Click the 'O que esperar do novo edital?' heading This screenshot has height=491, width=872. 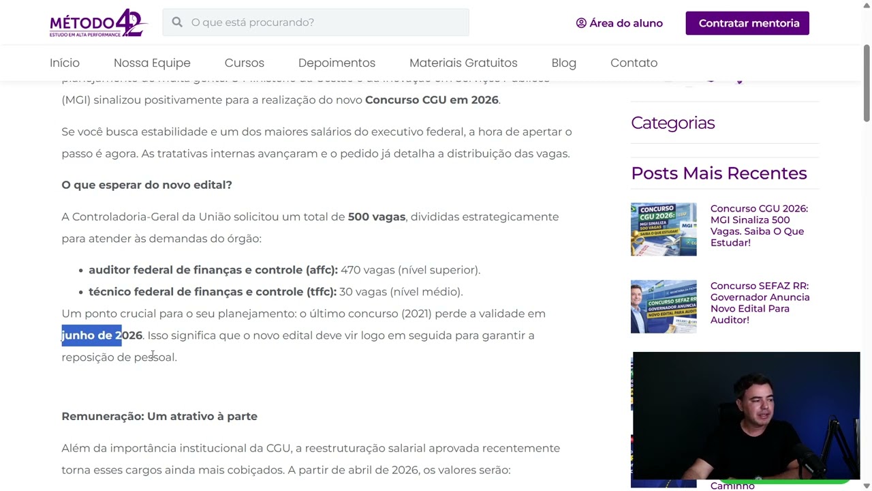click(x=147, y=185)
